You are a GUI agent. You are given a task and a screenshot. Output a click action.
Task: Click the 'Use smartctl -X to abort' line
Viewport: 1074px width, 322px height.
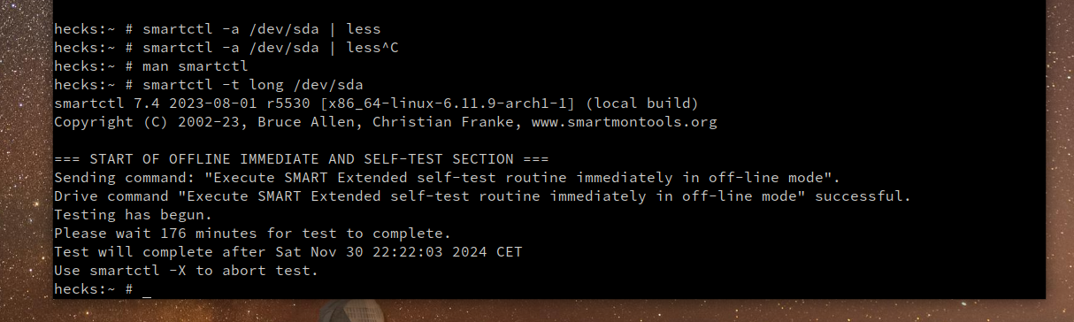click(187, 271)
